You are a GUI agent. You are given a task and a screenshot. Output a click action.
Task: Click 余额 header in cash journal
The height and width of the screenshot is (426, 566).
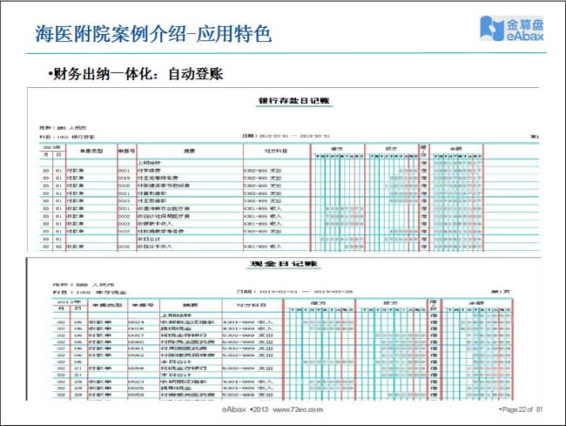[x=476, y=303]
